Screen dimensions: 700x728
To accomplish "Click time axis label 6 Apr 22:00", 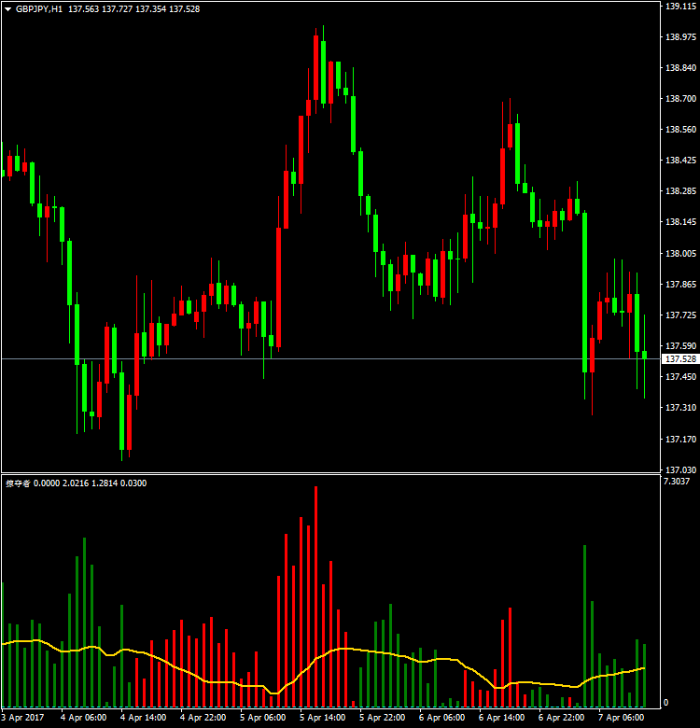I will (561, 718).
